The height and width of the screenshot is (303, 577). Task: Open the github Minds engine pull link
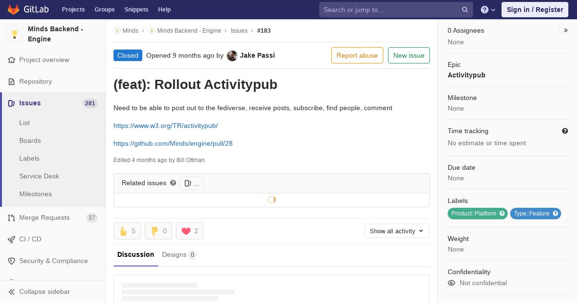[x=173, y=143]
